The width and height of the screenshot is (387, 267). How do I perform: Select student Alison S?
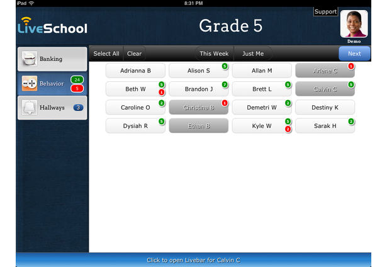pyautogui.click(x=199, y=71)
